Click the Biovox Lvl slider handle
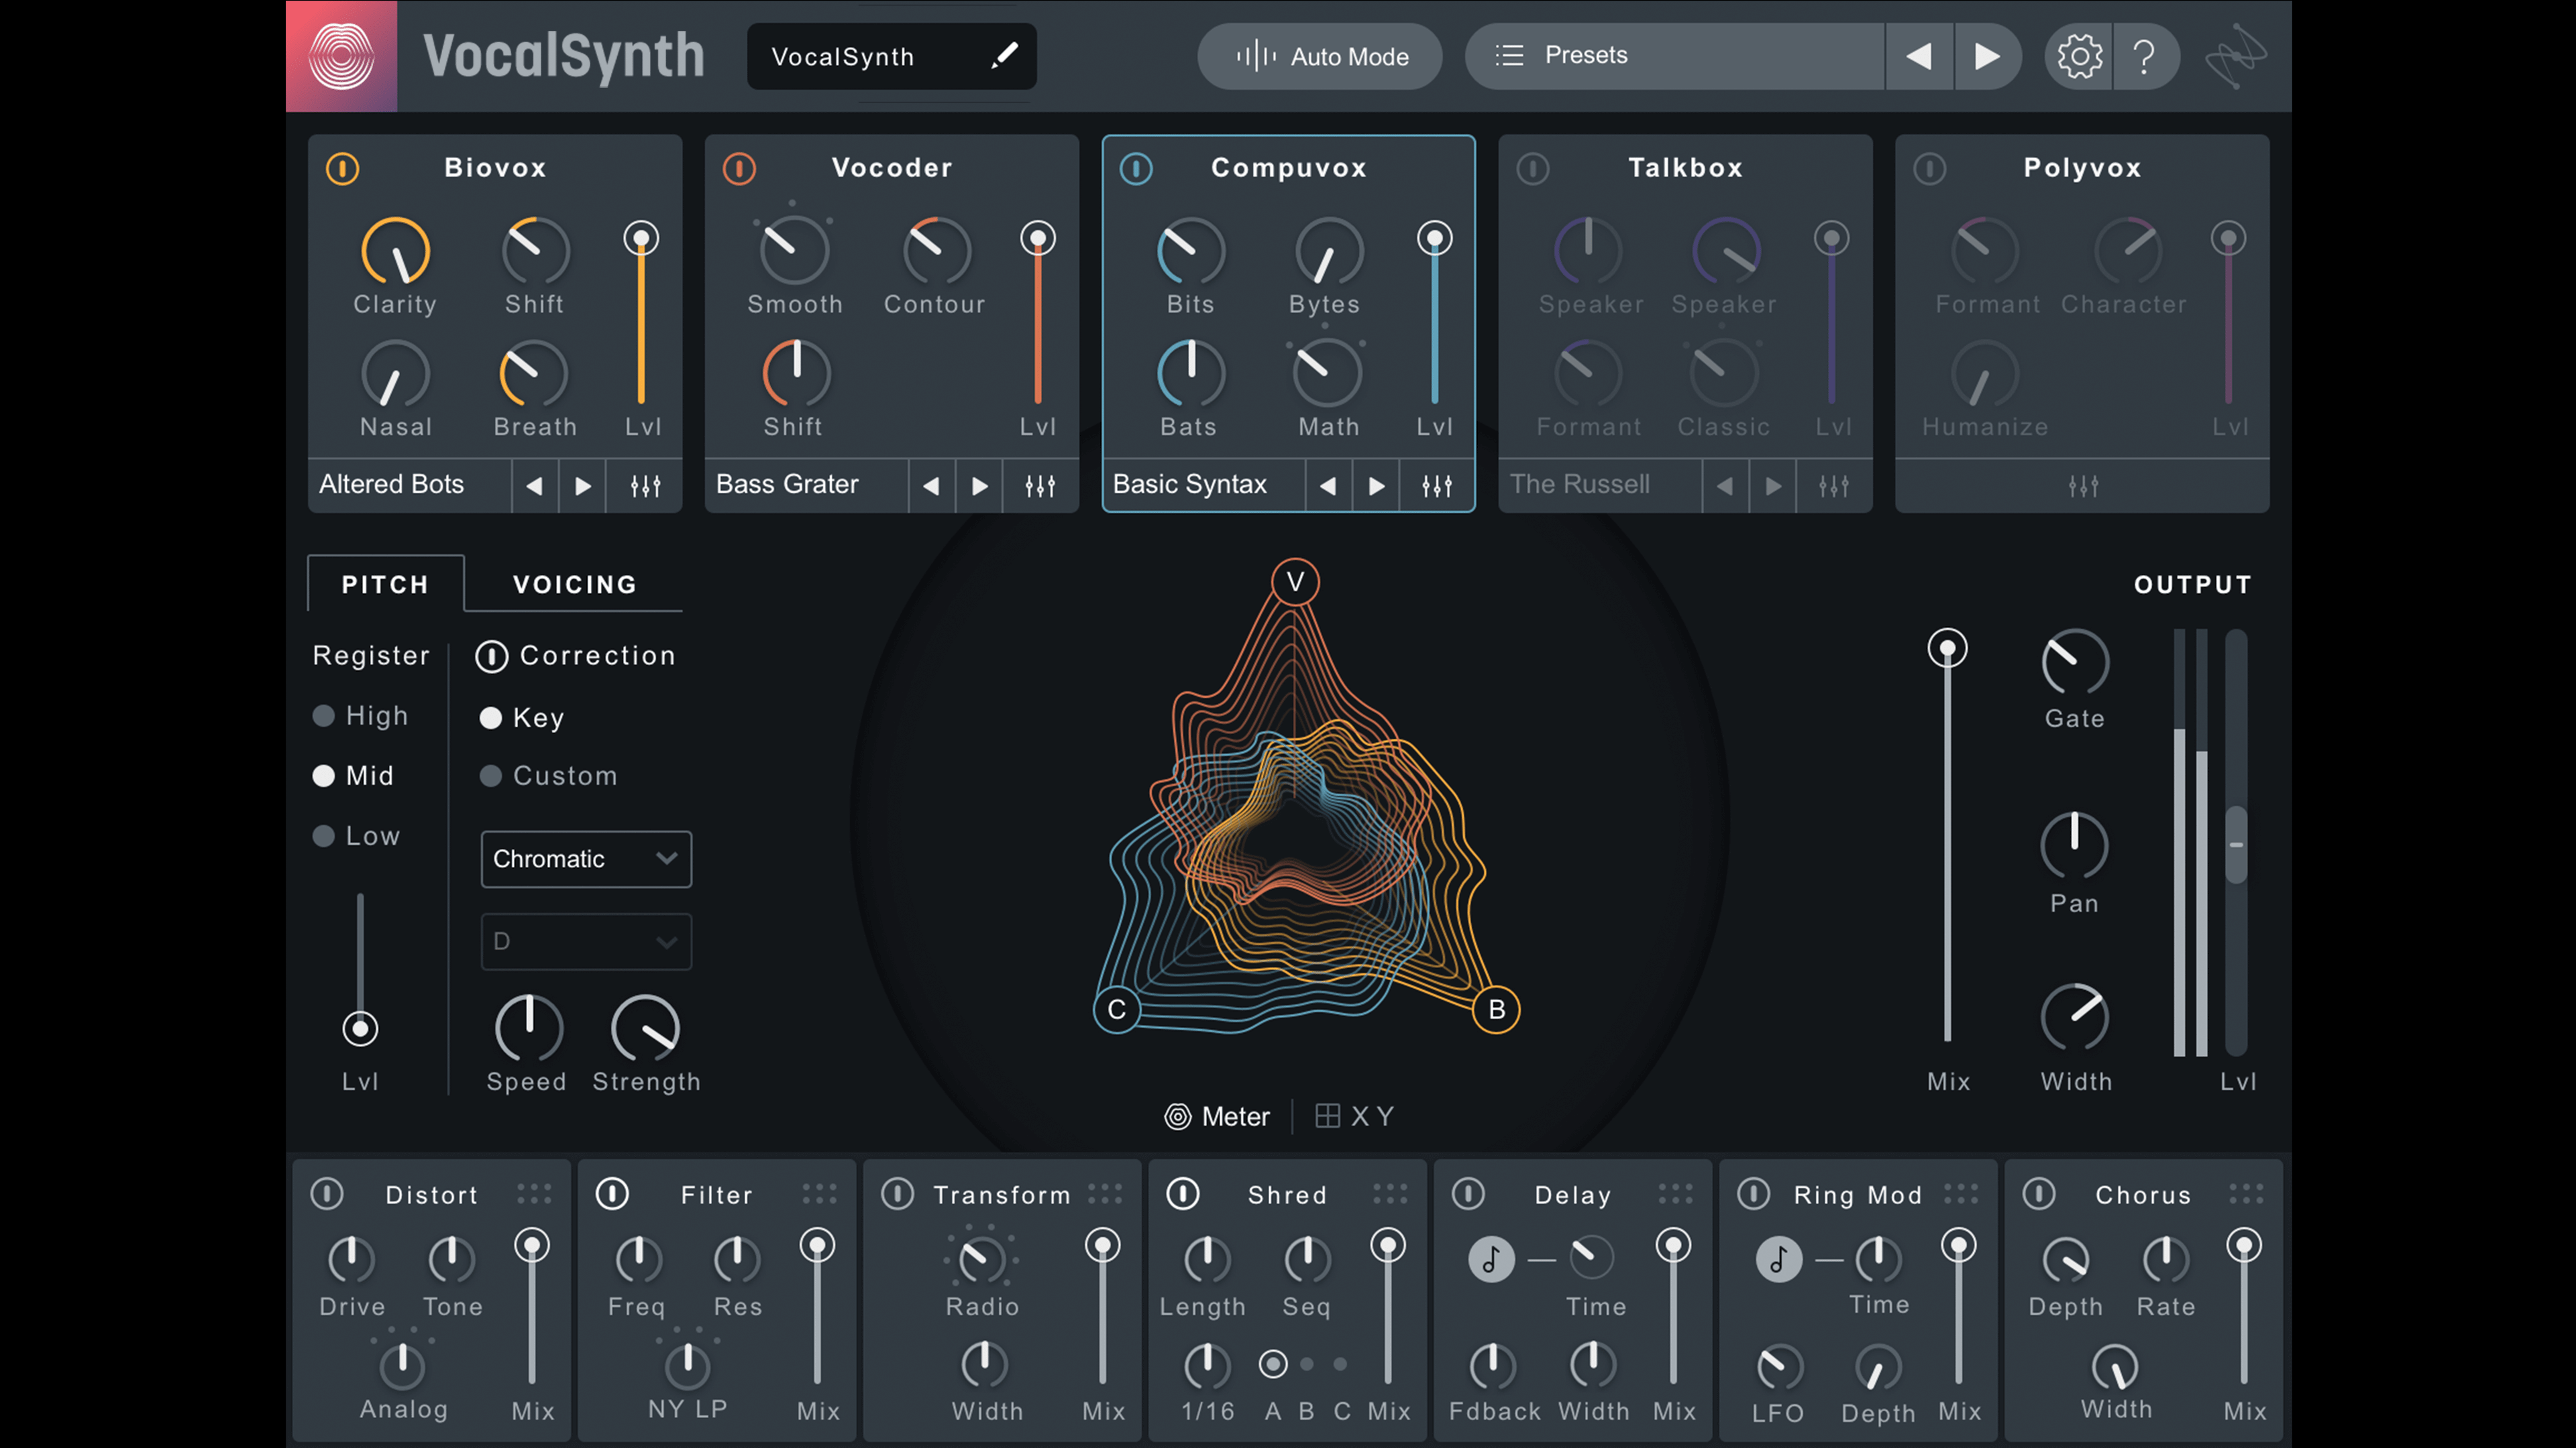This screenshot has width=2576, height=1448. tap(641, 239)
